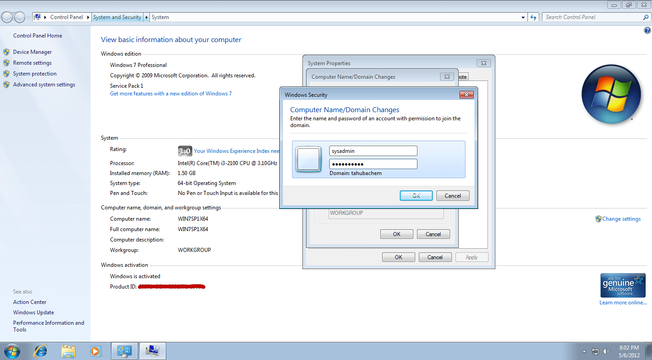Click the password field in Windows Security
This screenshot has width=652, height=360.
373,164
